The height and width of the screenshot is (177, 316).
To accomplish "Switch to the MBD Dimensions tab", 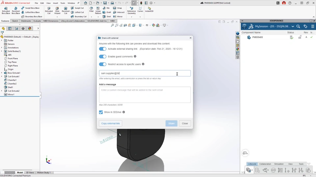I will [51, 21].
